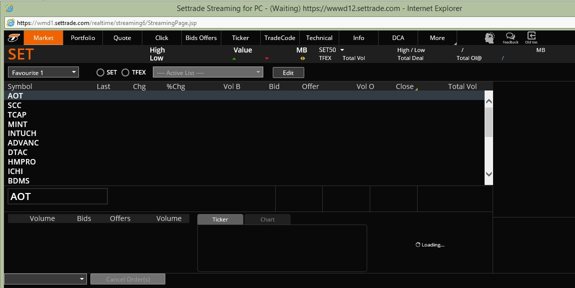Open the Technical tab

tap(319, 38)
